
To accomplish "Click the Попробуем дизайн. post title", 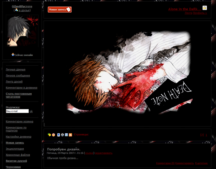I will 64,149.
